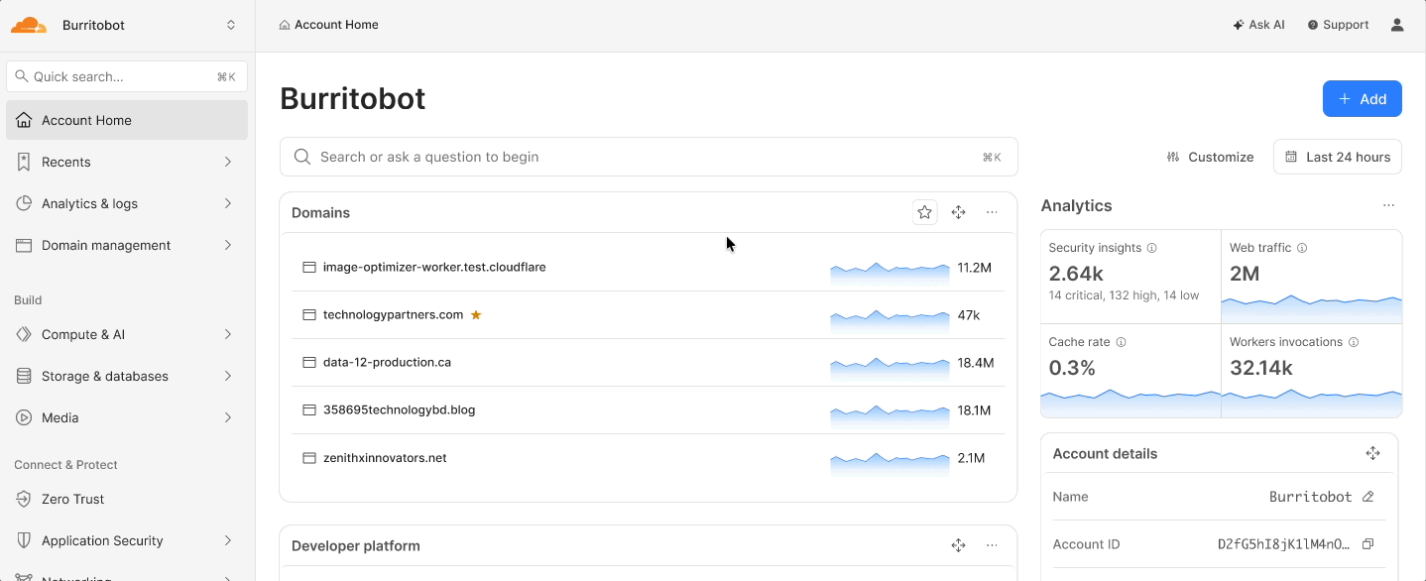
Task: Click the 18.1M value in domains list
Action: pos(975,410)
